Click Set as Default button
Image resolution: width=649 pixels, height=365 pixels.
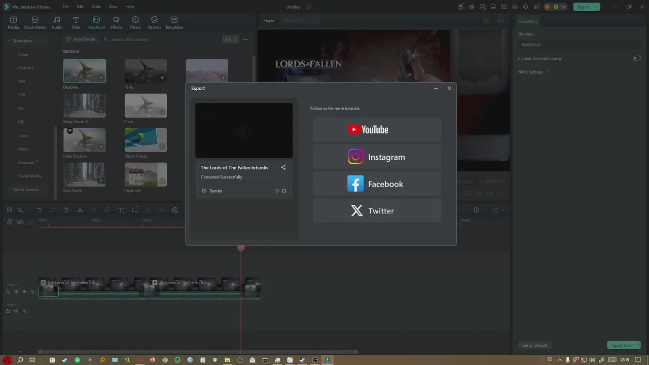[x=535, y=345]
